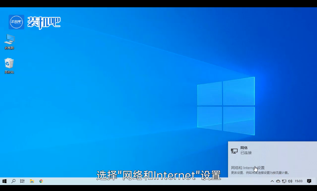The image size is (317, 191).
Task: Launch File Explorer from the taskbar
Action: (32, 181)
